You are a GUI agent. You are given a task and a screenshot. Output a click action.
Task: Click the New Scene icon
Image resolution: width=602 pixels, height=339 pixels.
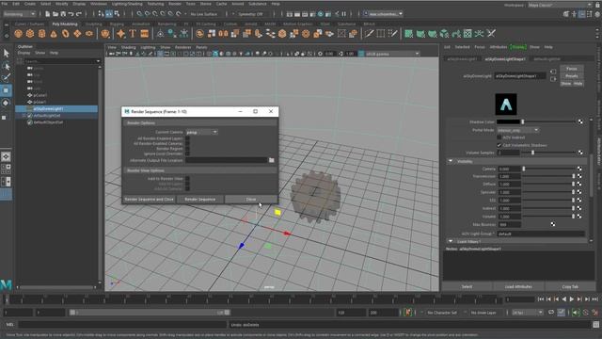[48, 14]
